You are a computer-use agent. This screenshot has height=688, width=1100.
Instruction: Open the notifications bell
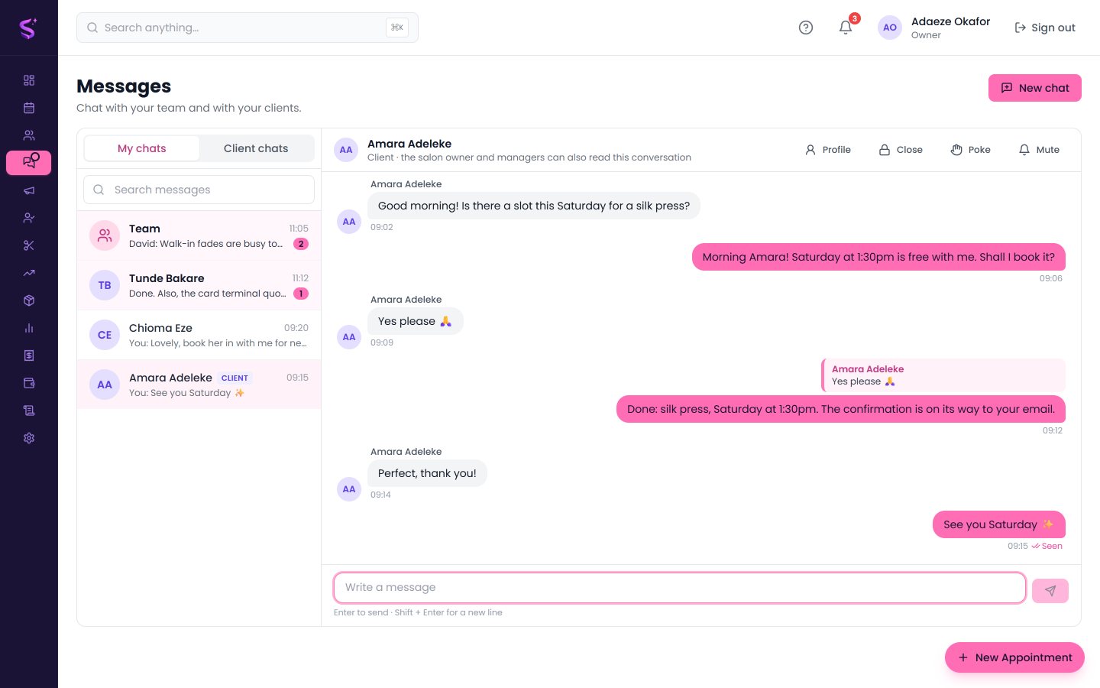(846, 28)
